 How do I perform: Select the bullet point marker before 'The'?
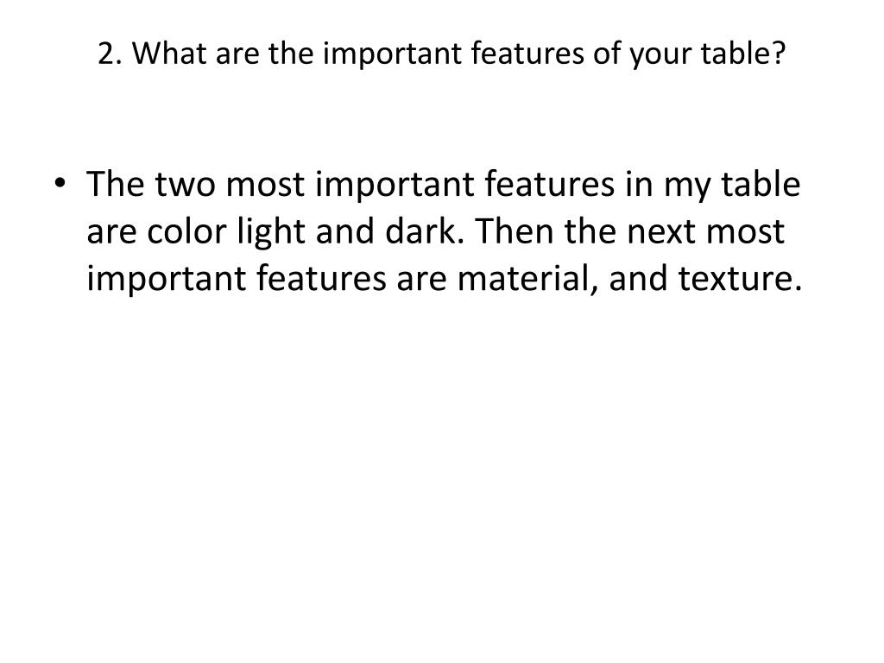click(x=60, y=184)
